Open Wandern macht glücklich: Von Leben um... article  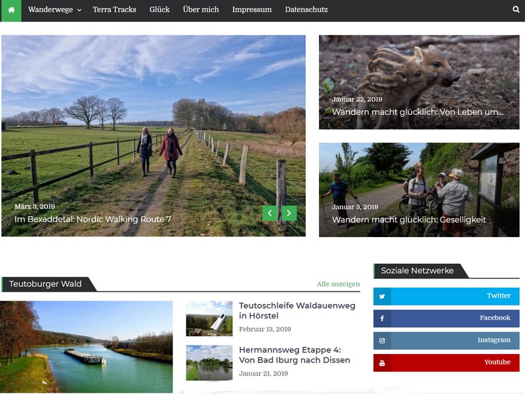[418, 112]
